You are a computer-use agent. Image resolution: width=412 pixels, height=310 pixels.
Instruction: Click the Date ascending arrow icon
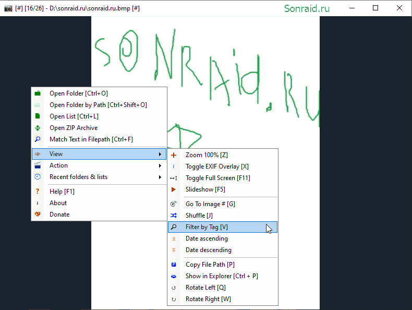[x=174, y=239]
